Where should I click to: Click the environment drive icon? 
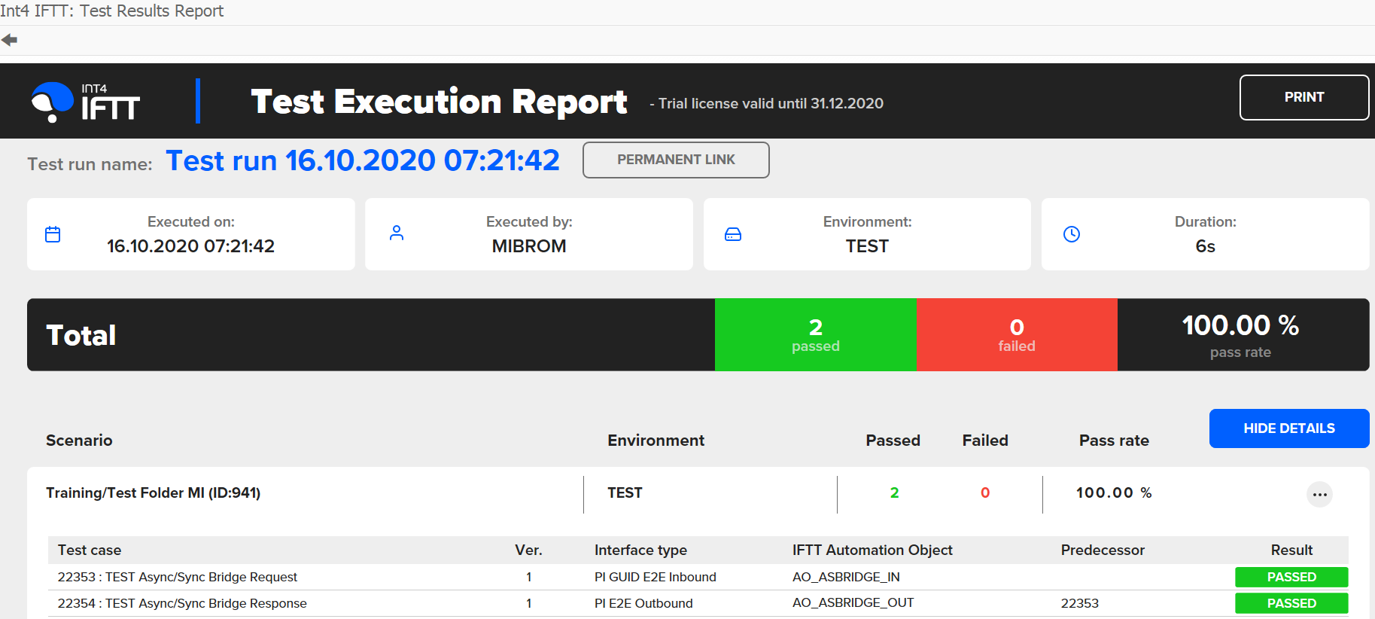pos(732,234)
